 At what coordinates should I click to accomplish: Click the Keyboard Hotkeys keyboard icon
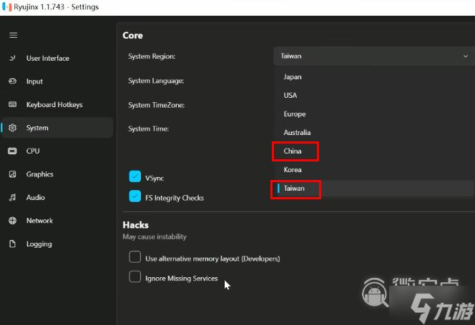click(x=12, y=104)
